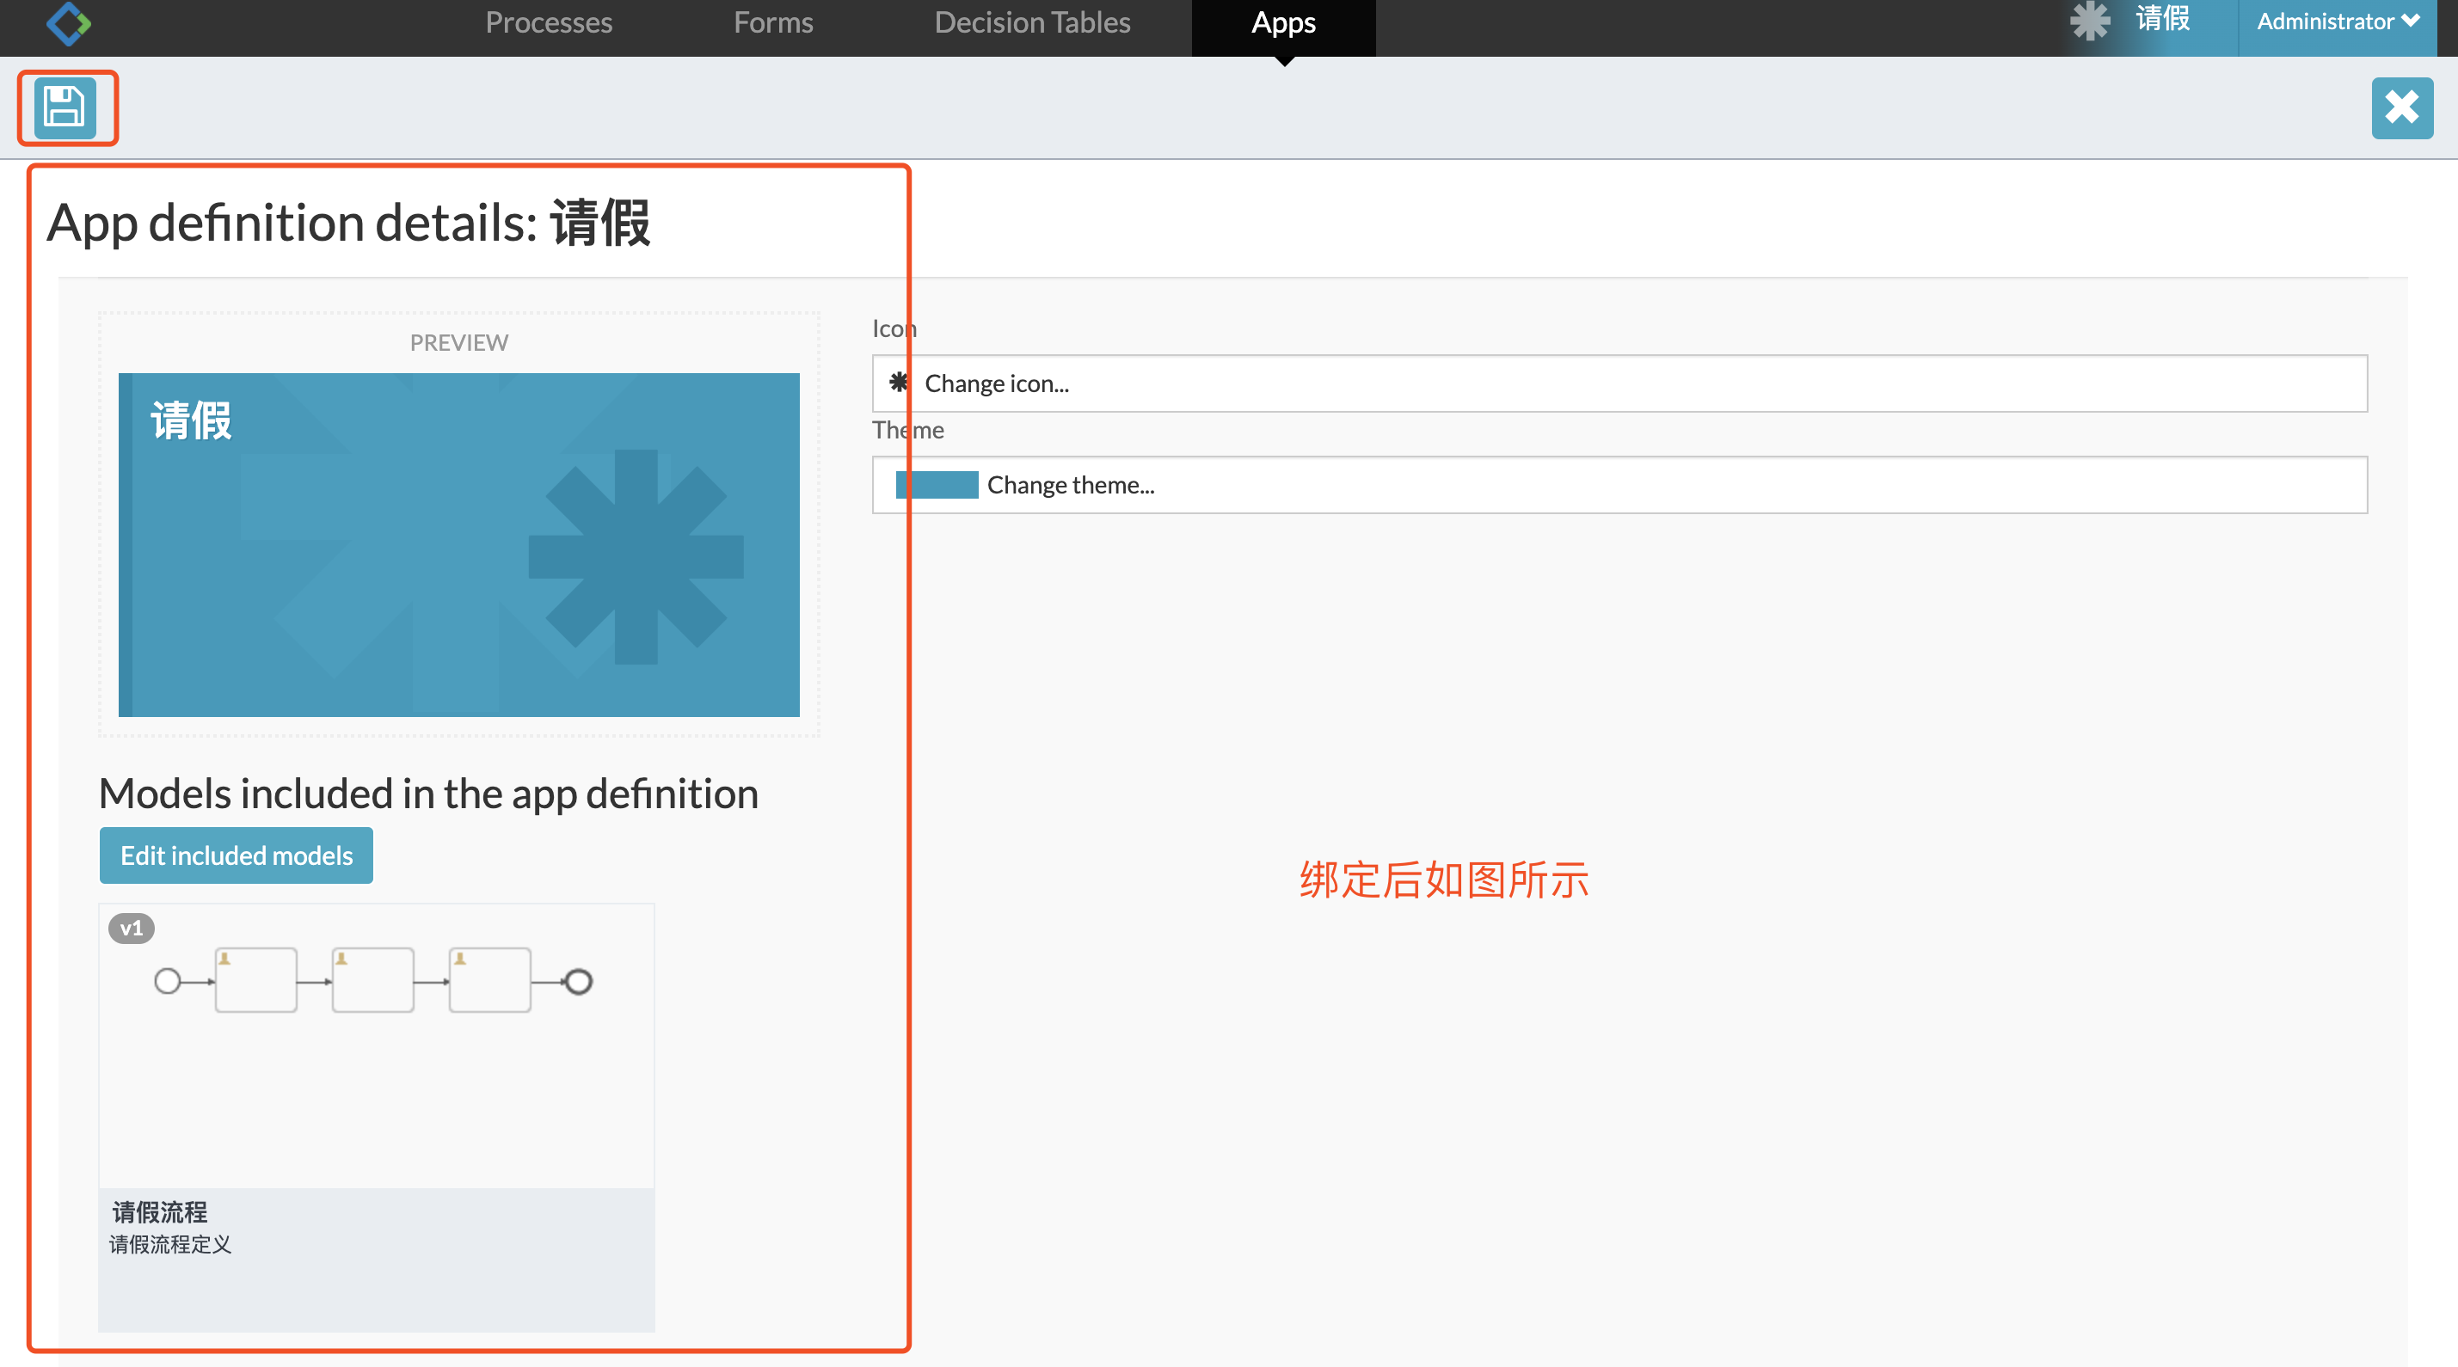The image size is (2458, 1367).
Task: Click the 请假 app link in header
Action: 2162,19
